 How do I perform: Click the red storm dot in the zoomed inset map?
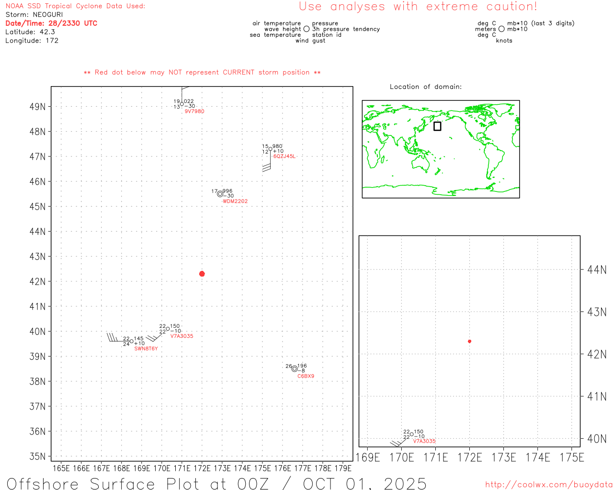[469, 341]
